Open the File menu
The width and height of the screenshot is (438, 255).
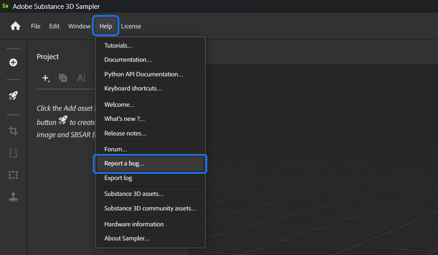click(x=35, y=26)
